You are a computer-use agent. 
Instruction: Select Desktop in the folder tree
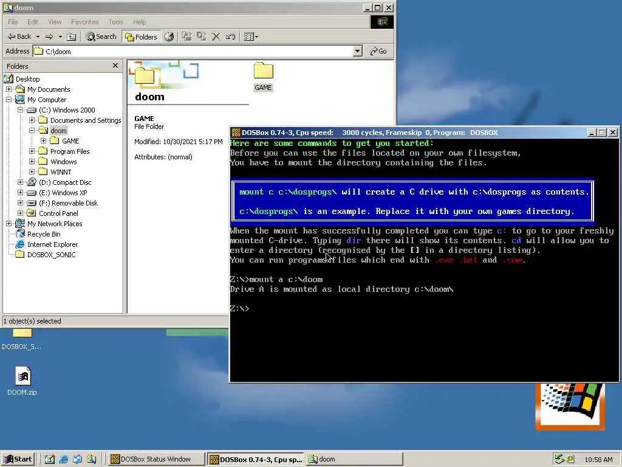coord(27,79)
